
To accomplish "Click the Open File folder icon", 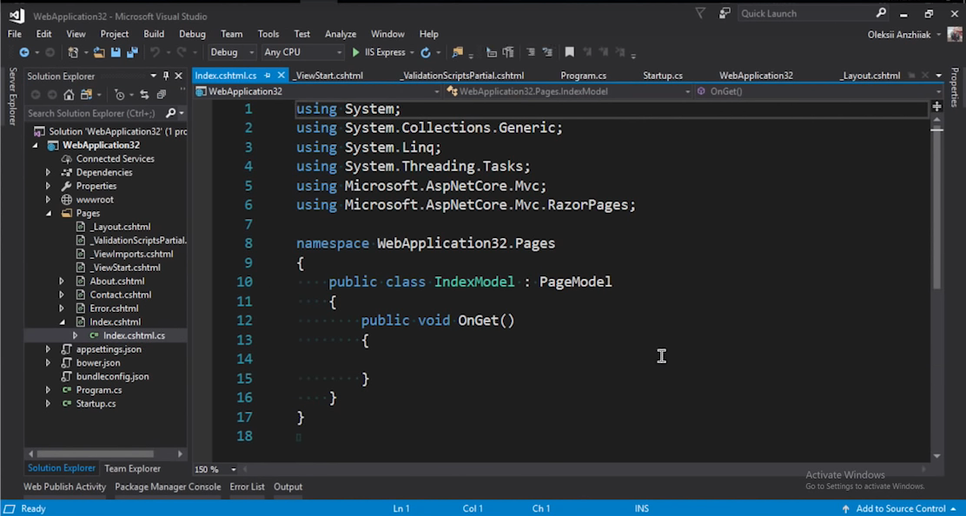I will tap(98, 52).
